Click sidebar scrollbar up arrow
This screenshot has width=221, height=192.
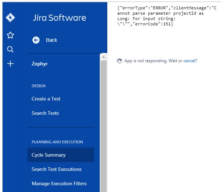[x=103, y=57]
